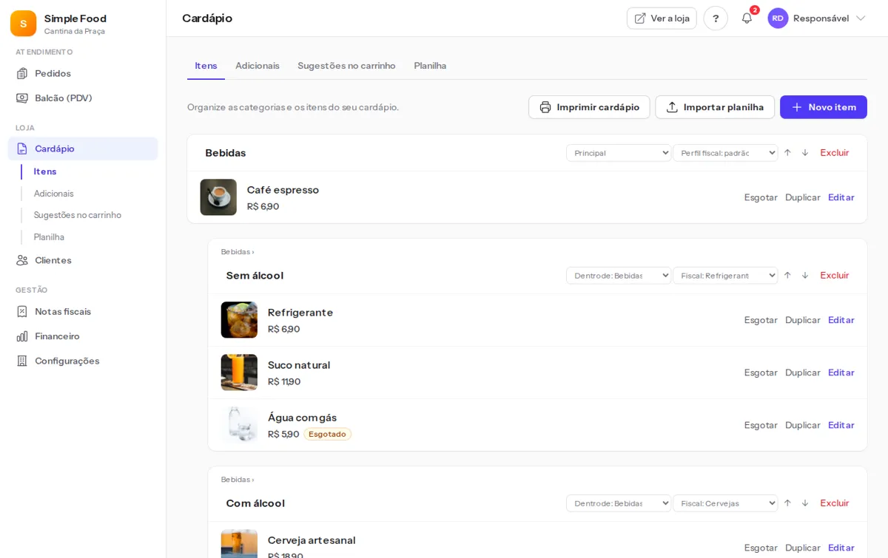Move Bebidas category up
The height and width of the screenshot is (558, 888).
pyautogui.click(x=787, y=153)
